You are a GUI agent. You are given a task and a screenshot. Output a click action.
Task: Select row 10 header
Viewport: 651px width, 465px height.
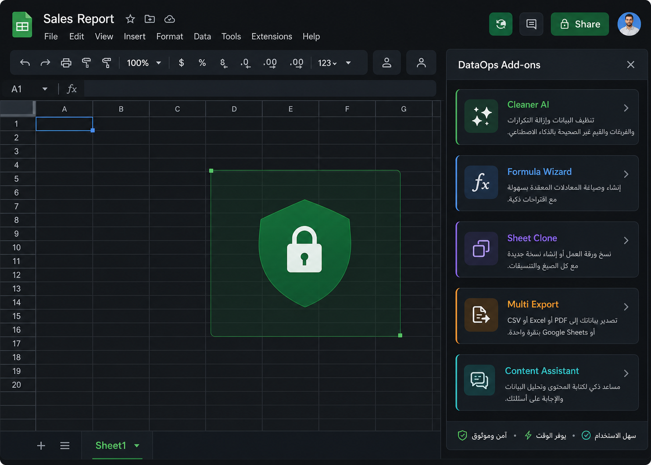coord(17,247)
